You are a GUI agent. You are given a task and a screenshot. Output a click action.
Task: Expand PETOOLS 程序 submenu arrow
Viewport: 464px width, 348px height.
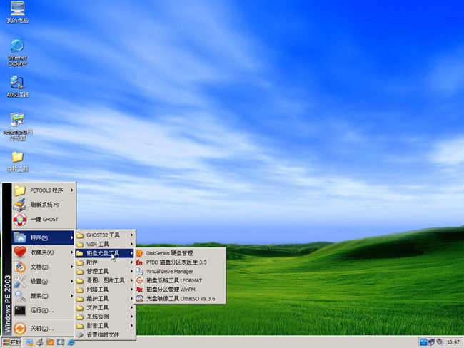coord(71,190)
